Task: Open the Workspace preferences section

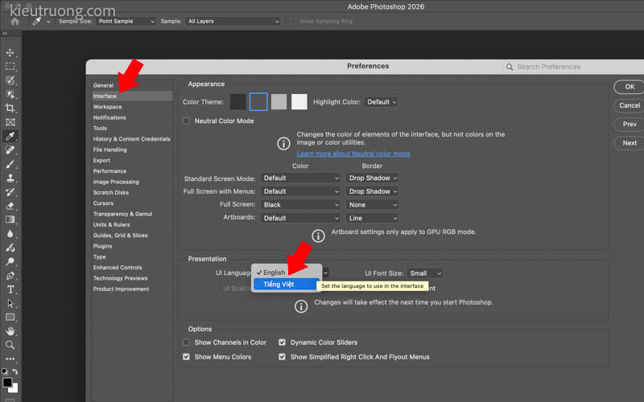Action: pos(107,107)
